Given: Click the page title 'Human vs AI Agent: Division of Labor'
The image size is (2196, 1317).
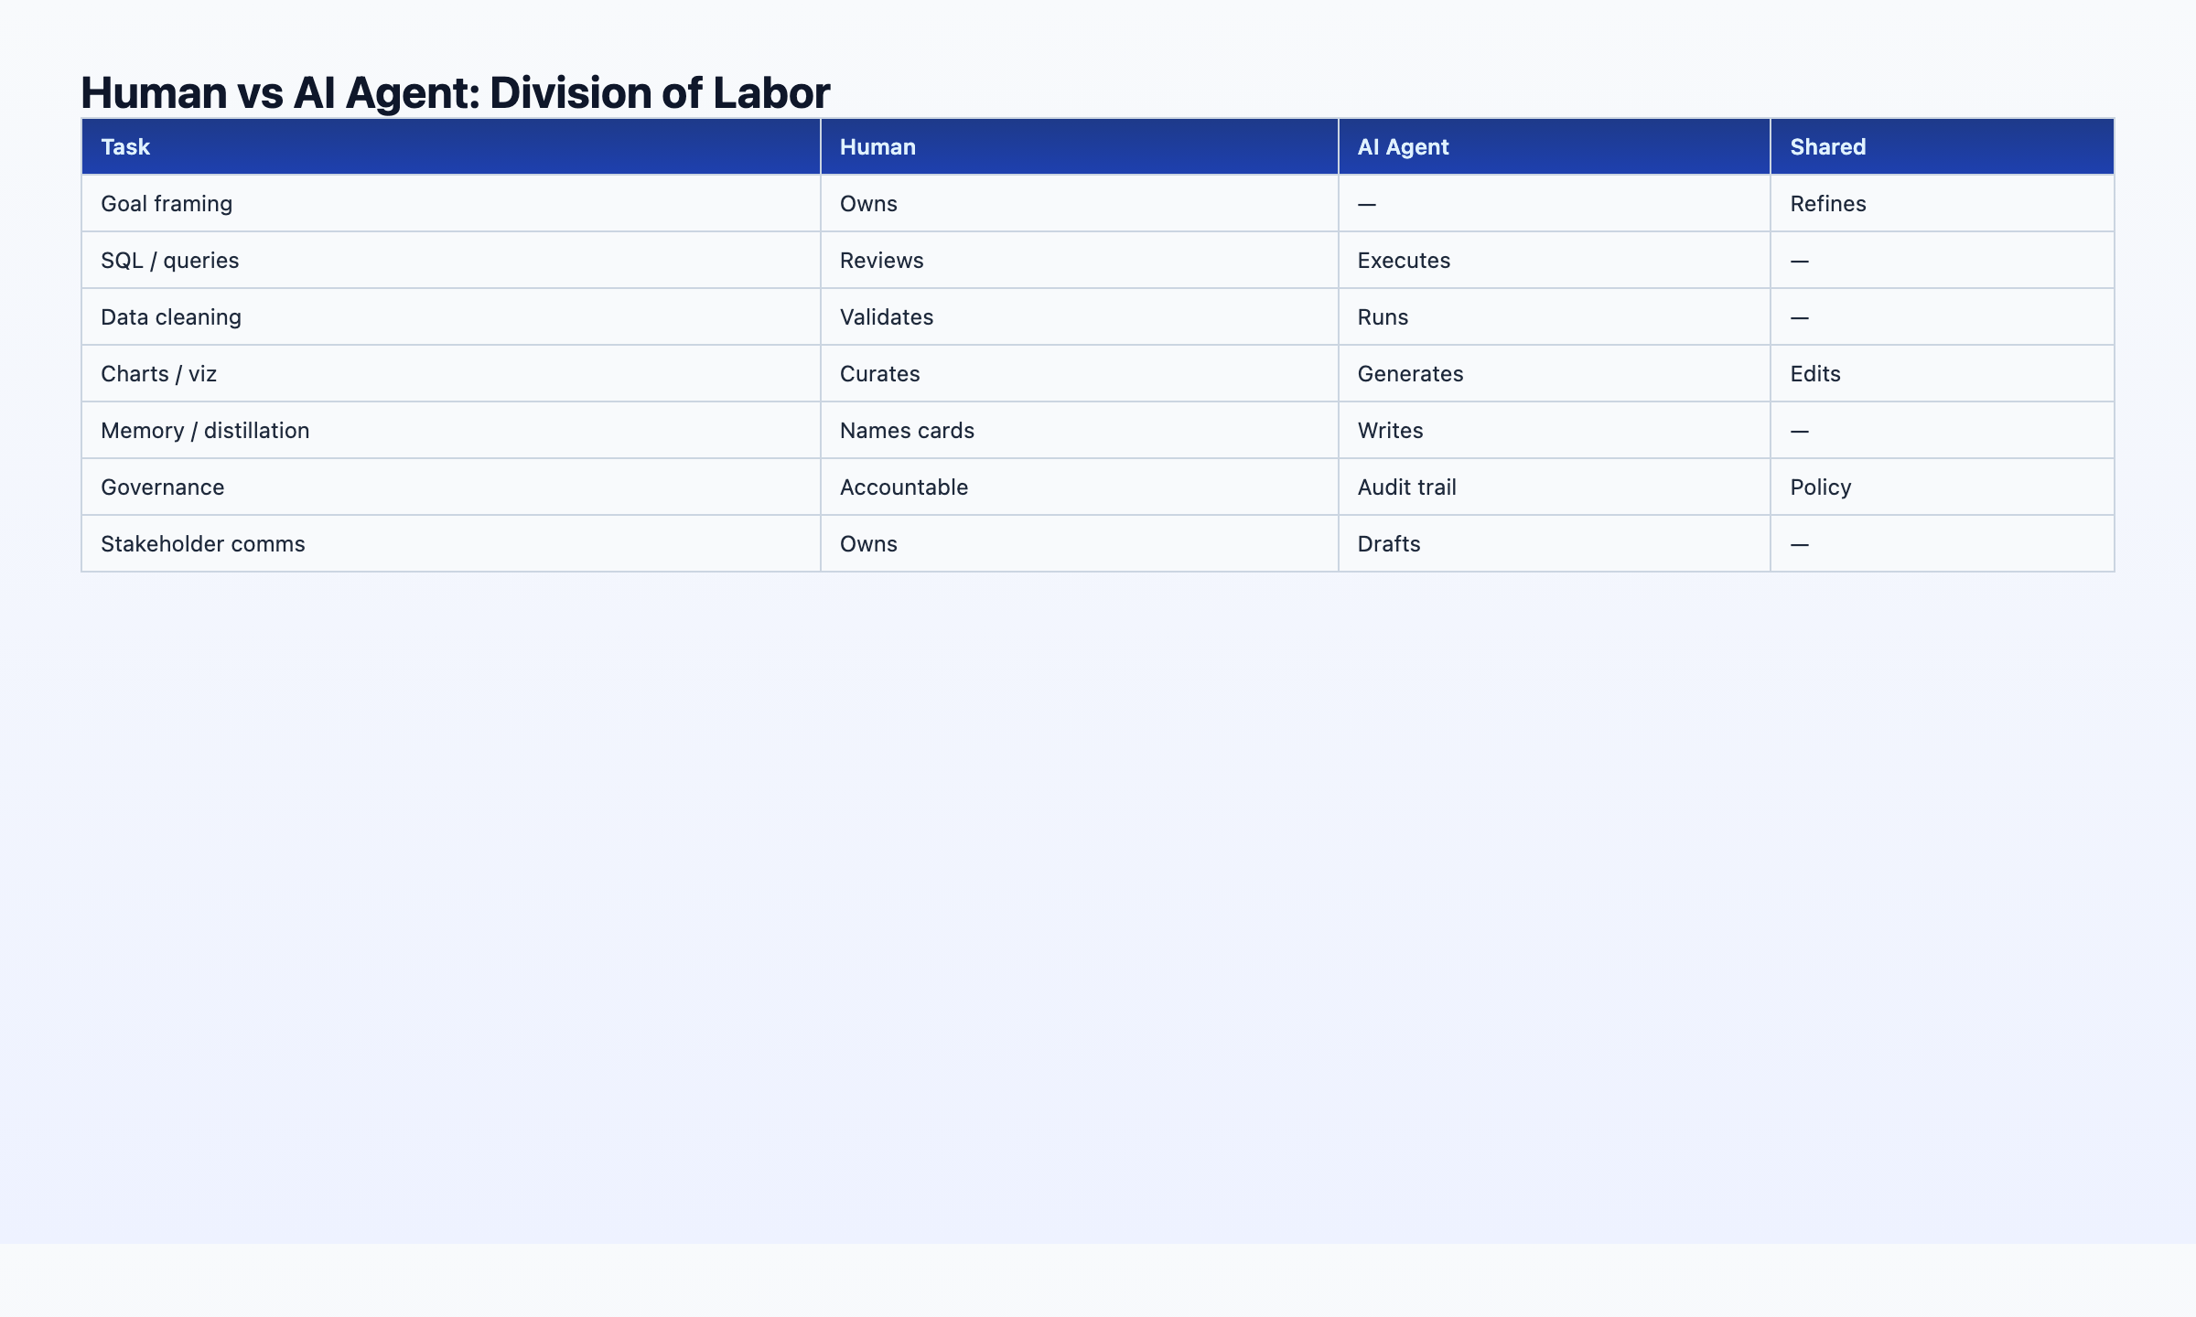Looking at the screenshot, I should coord(455,92).
